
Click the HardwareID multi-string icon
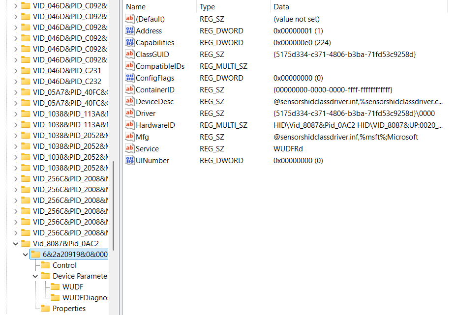tap(130, 125)
